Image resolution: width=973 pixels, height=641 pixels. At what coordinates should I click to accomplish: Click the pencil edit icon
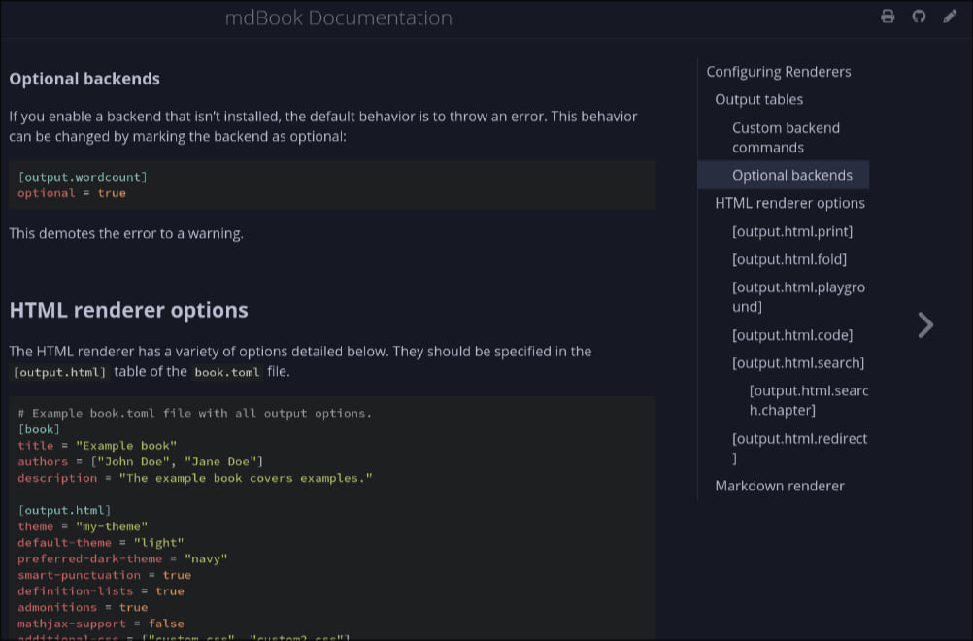(950, 17)
